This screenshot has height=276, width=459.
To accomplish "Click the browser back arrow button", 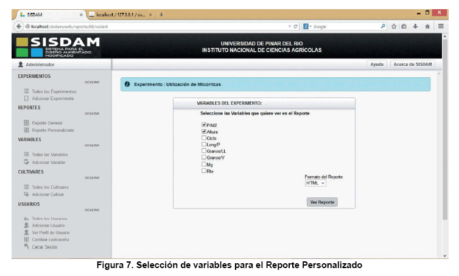I will pyautogui.click(x=17, y=26).
